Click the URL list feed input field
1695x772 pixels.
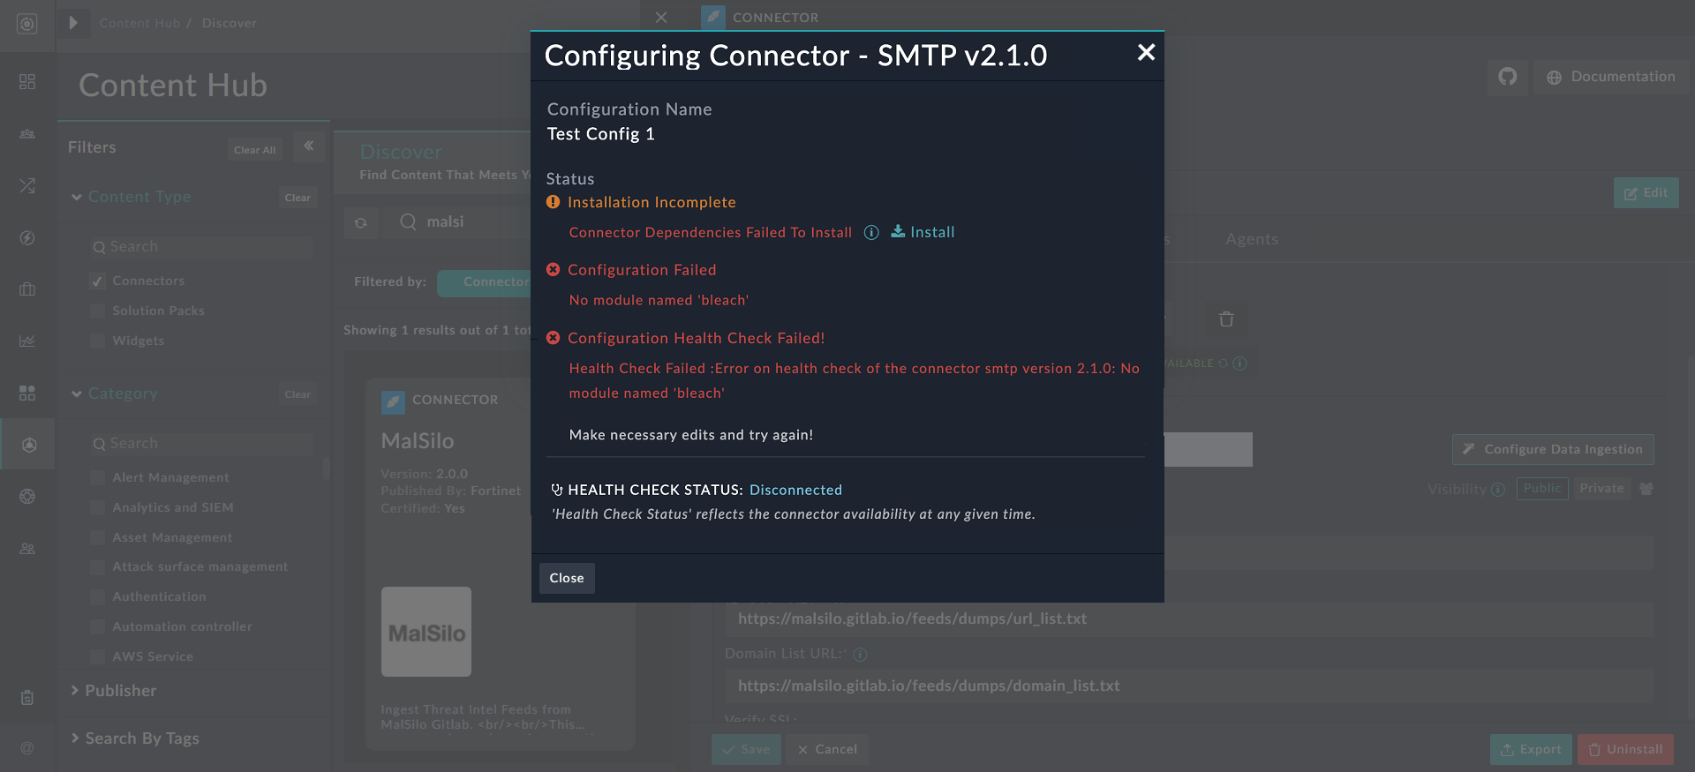tap(1189, 619)
